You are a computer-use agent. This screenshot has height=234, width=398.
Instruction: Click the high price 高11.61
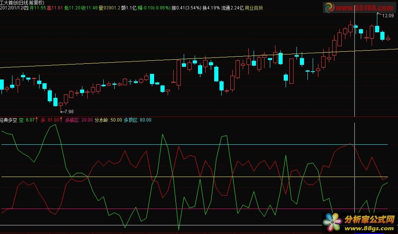tap(54, 8)
